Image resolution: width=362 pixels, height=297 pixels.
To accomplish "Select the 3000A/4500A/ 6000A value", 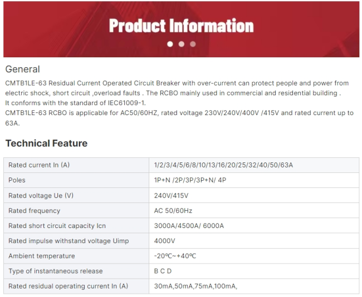I will click(x=189, y=226).
